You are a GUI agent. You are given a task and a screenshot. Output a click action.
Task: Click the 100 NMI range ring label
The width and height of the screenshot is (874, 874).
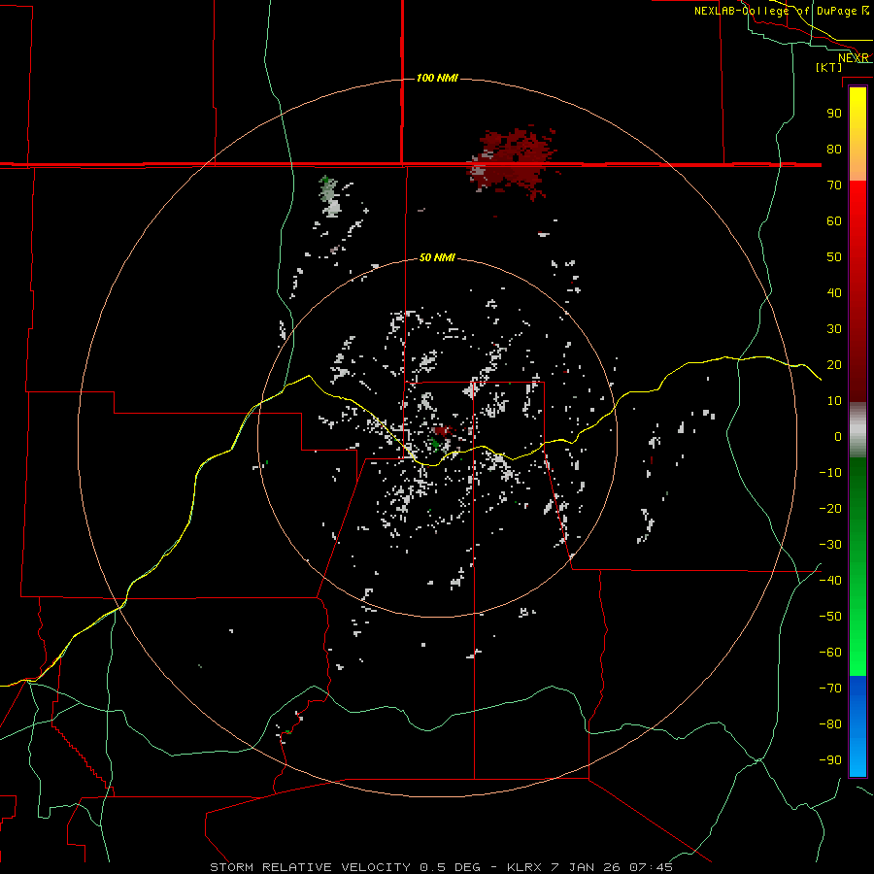pyautogui.click(x=437, y=78)
